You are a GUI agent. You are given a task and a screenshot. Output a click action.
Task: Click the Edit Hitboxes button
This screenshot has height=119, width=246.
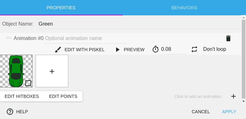(x=22, y=96)
